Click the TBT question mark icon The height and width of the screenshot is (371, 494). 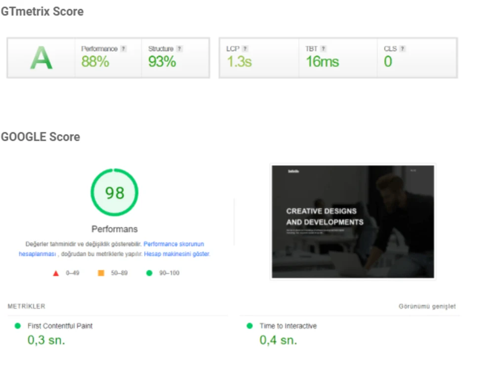pos(323,48)
